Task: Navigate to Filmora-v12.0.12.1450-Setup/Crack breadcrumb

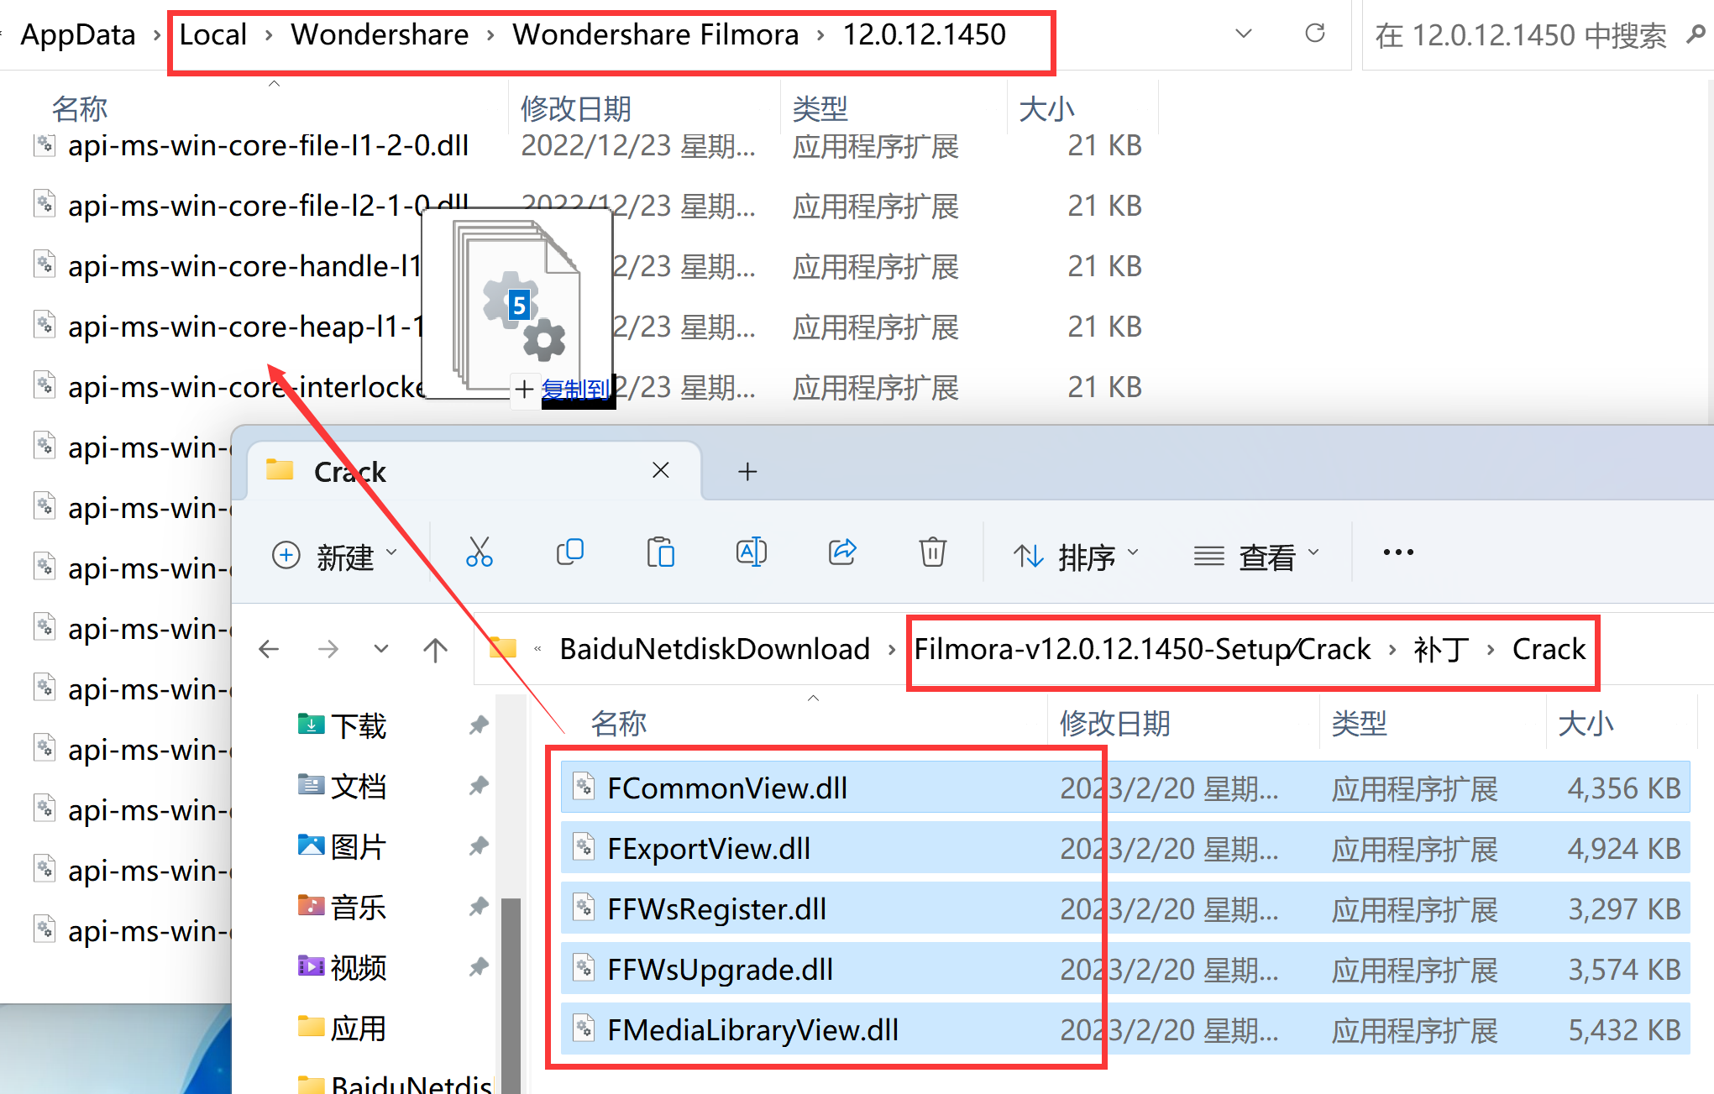Action: click(1142, 649)
